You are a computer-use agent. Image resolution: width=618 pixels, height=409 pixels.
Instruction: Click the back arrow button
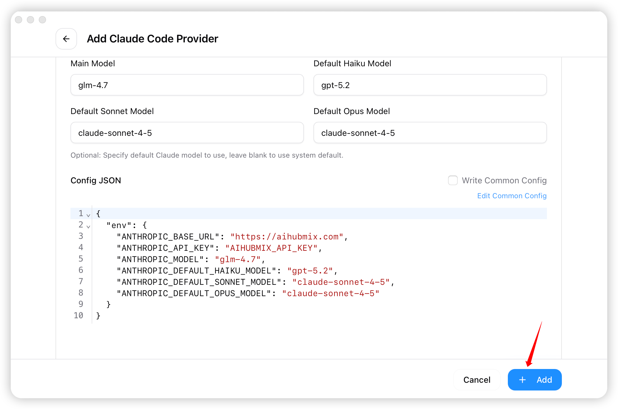click(66, 39)
